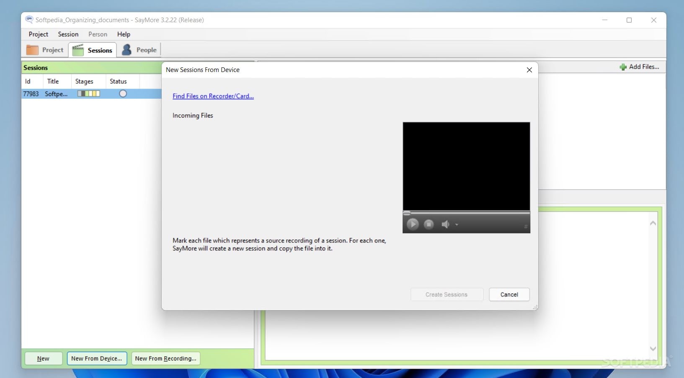The height and width of the screenshot is (378, 684).
Task: Minimize the SayMore window
Action: tap(605, 20)
